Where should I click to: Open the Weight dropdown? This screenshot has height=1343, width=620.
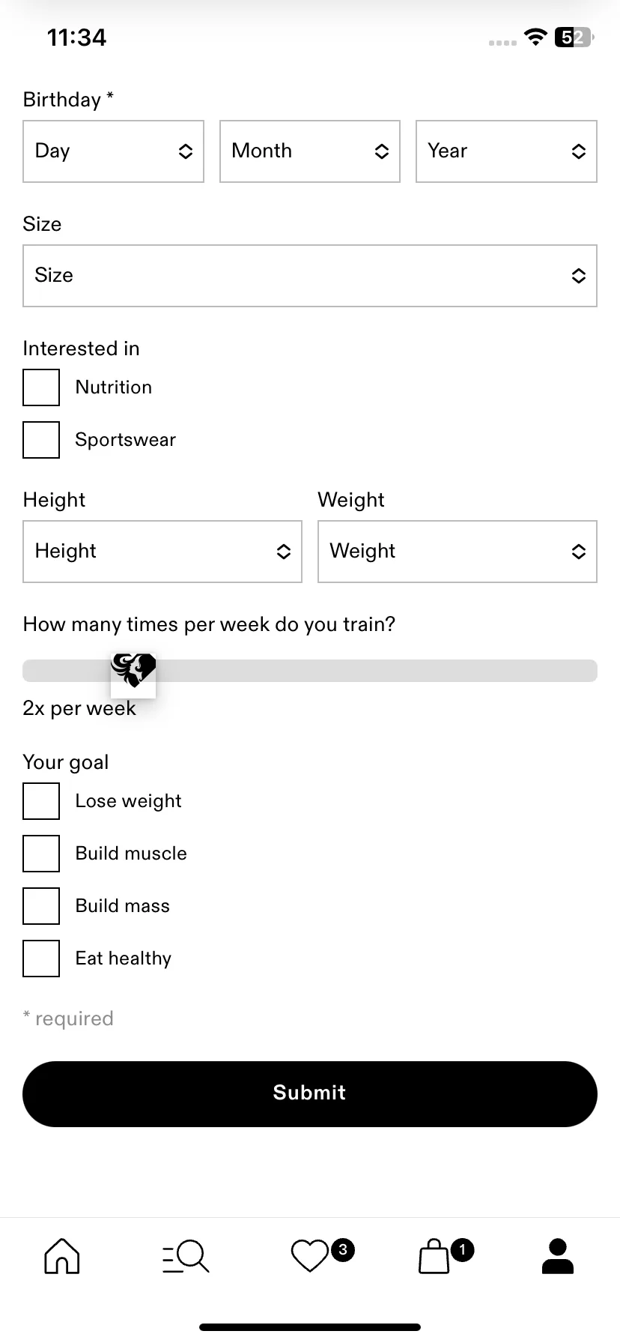(458, 552)
